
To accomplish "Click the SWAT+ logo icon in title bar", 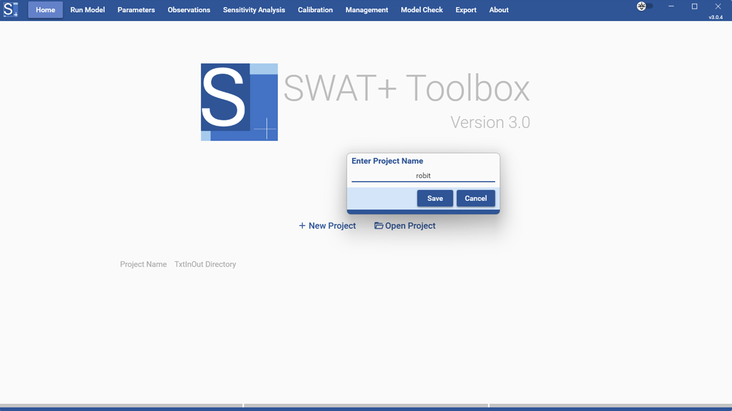I will pos(11,10).
